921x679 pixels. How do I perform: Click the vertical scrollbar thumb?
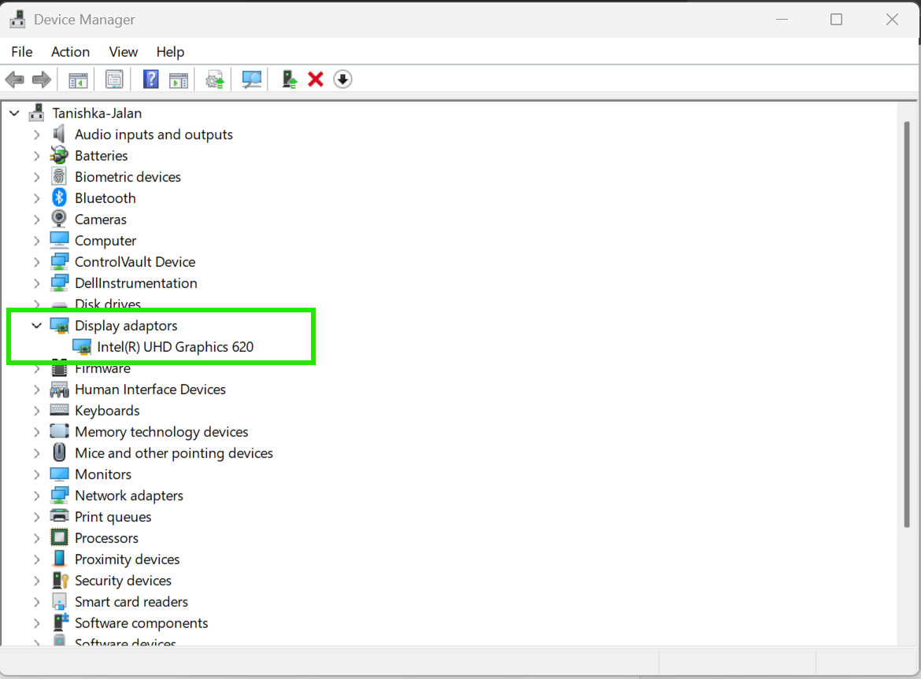click(907, 324)
